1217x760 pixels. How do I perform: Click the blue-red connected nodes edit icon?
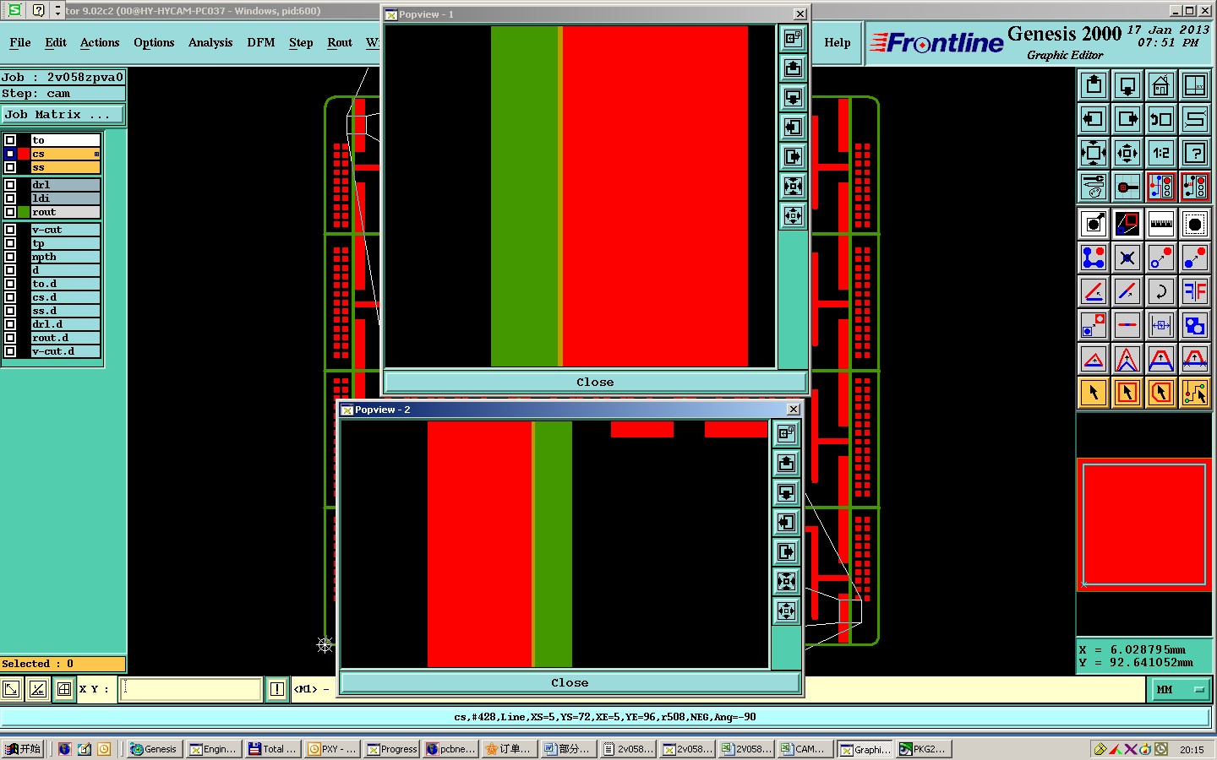[x=1094, y=258]
